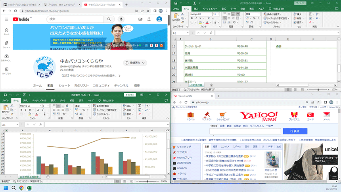Click YouTube account avatar icon
Screen dimensions: 341x192
[x=159, y=19]
